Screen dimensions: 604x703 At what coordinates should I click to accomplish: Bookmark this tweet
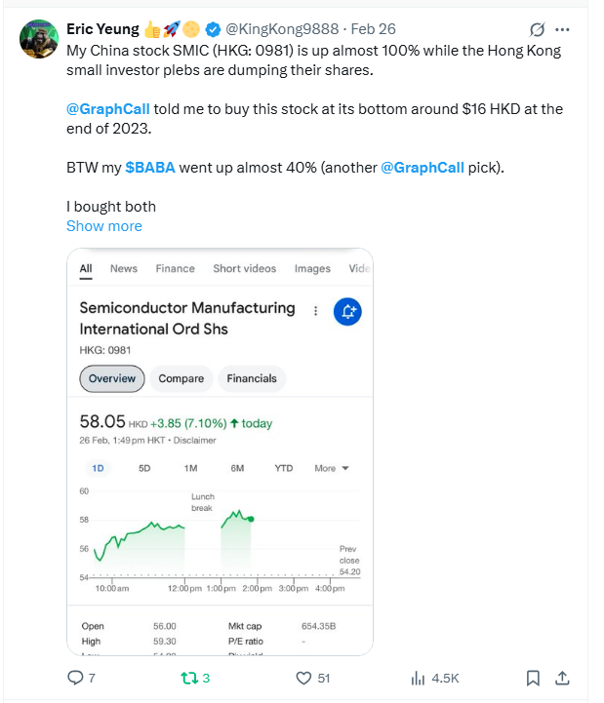tap(533, 678)
